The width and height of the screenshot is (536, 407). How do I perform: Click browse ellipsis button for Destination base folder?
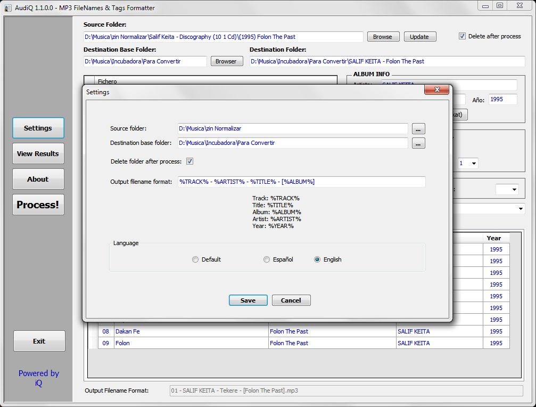click(418, 143)
